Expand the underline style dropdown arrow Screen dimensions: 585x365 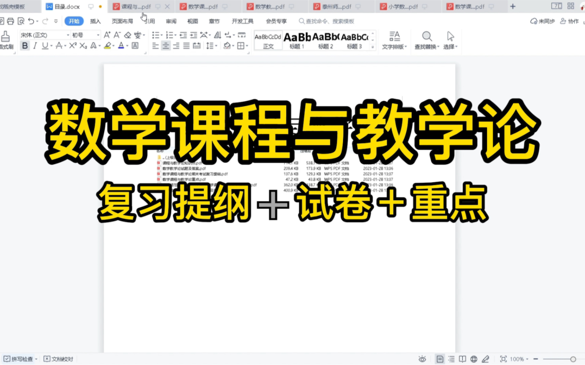tap(51, 46)
